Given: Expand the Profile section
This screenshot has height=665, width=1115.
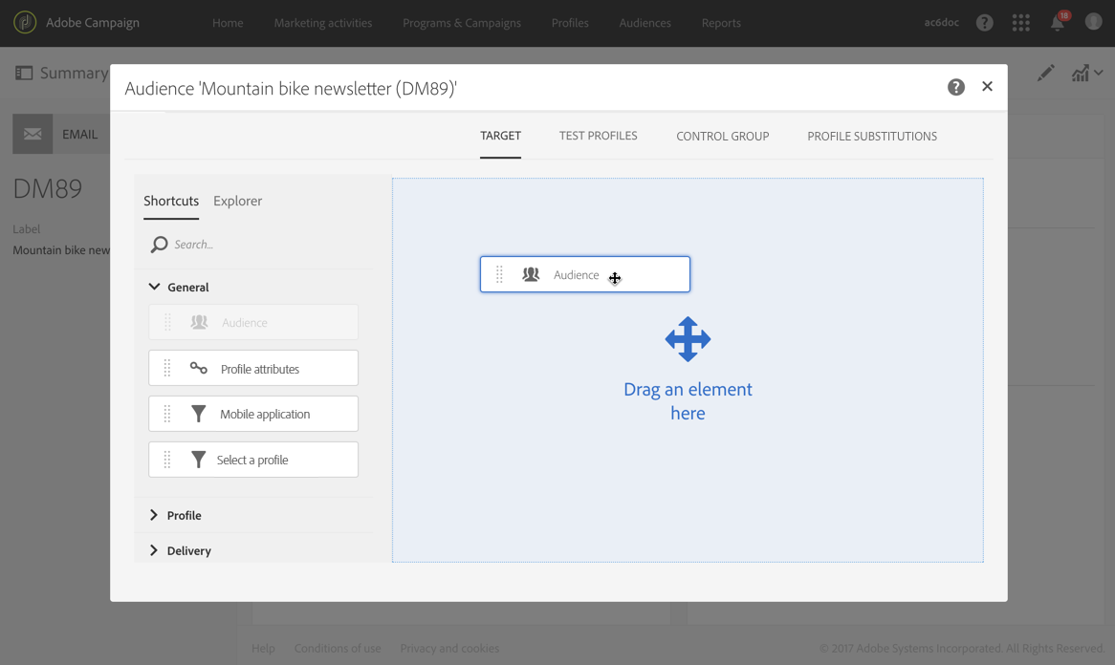Looking at the screenshot, I should pos(176,515).
